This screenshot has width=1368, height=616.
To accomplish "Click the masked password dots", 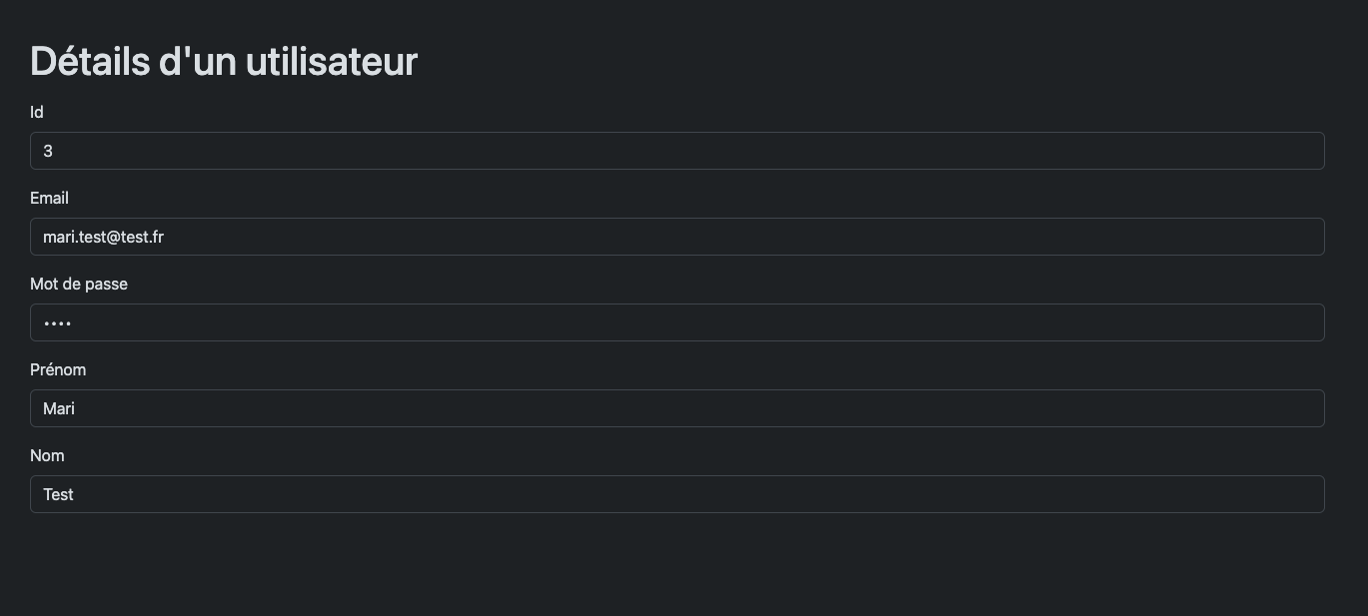I will pyautogui.click(x=57, y=322).
